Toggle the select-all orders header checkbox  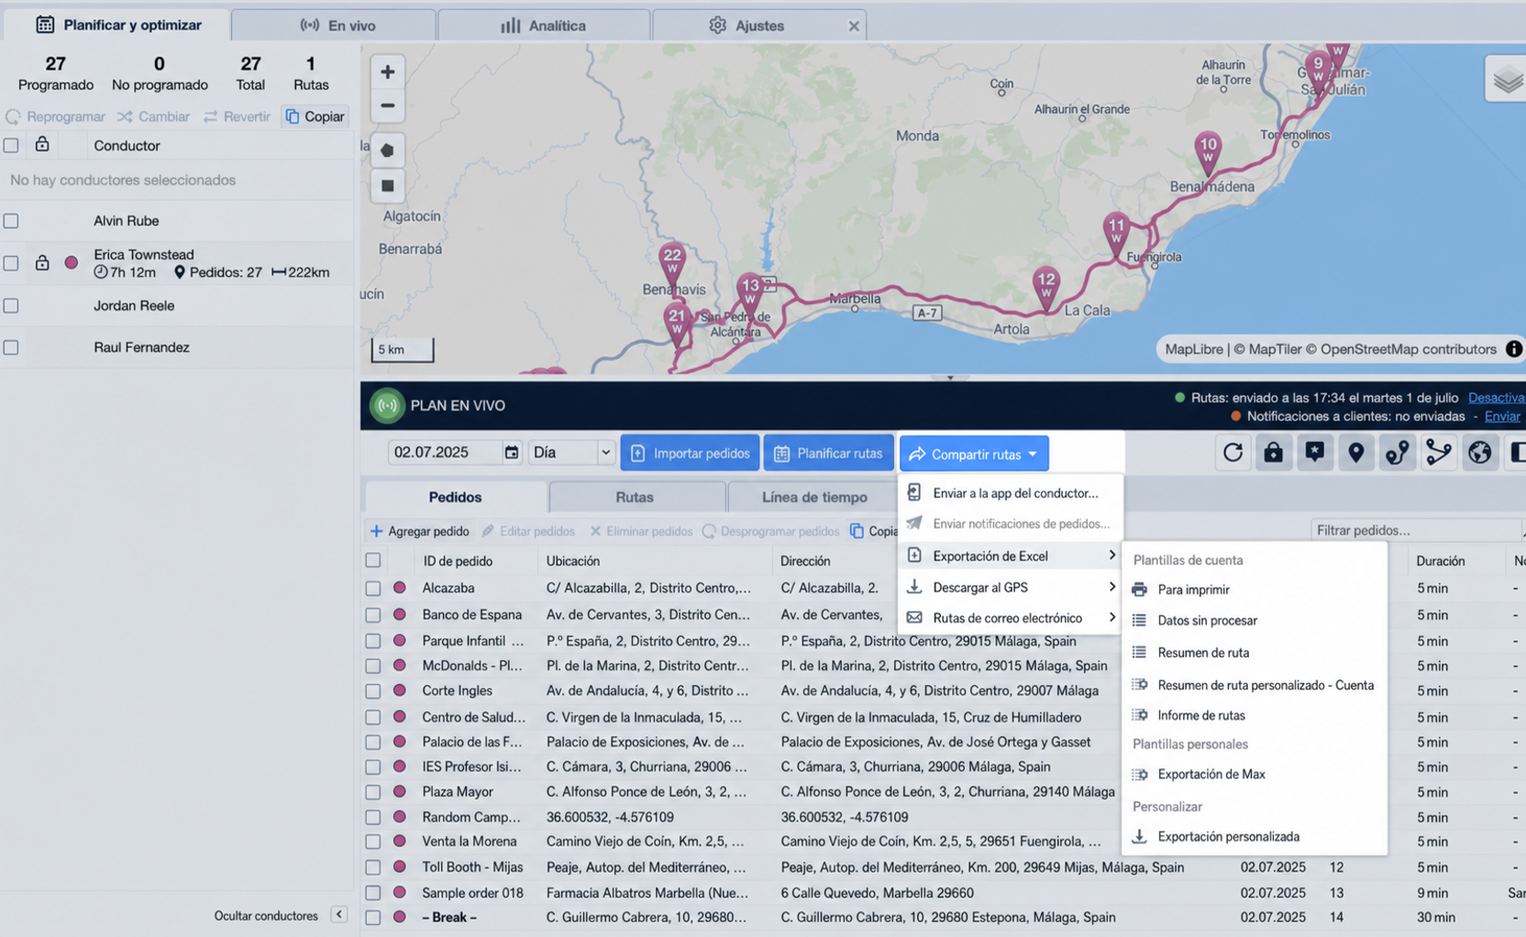tap(373, 560)
